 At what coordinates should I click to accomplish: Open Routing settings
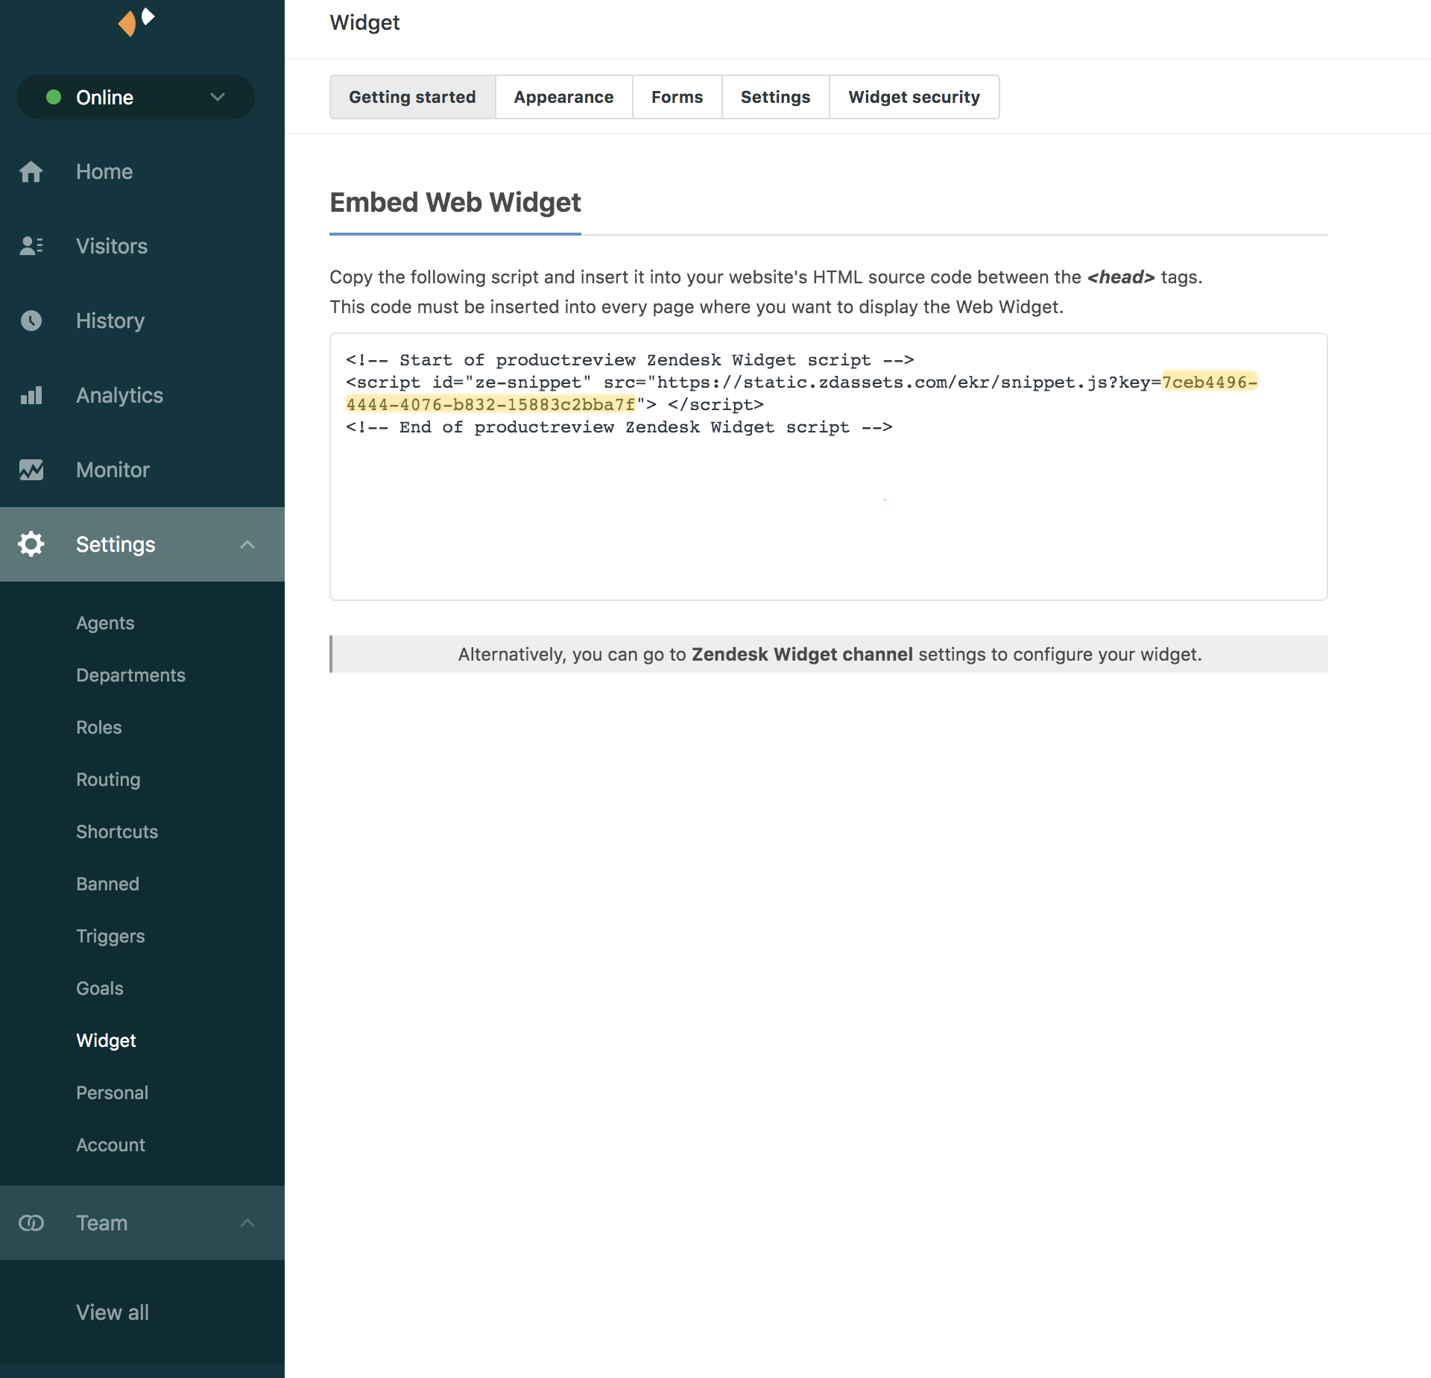(108, 780)
